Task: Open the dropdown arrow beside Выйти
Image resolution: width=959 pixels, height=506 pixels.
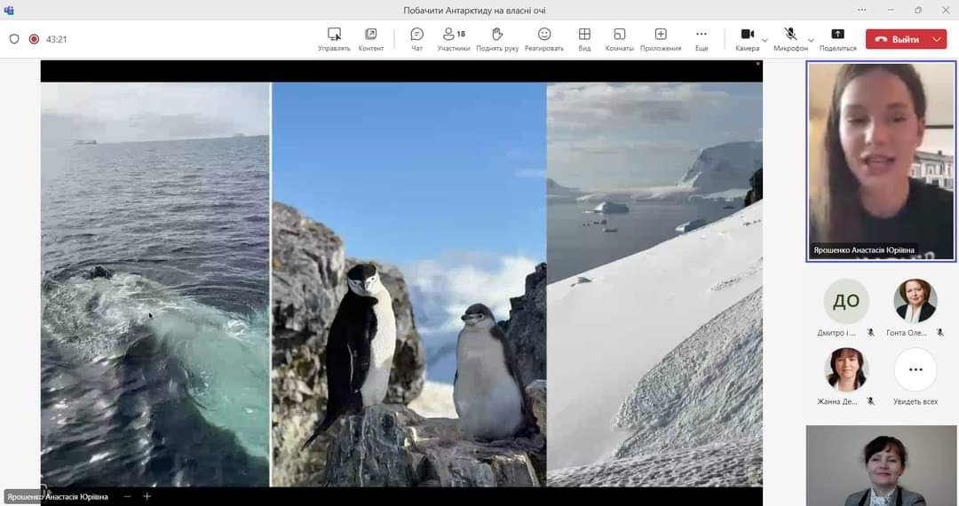Action: coord(937,39)
